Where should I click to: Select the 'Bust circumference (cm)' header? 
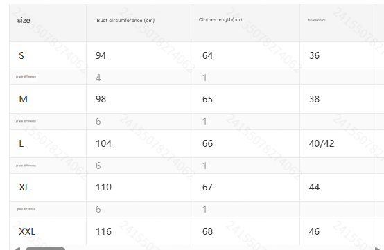click(x=125, y=21)
